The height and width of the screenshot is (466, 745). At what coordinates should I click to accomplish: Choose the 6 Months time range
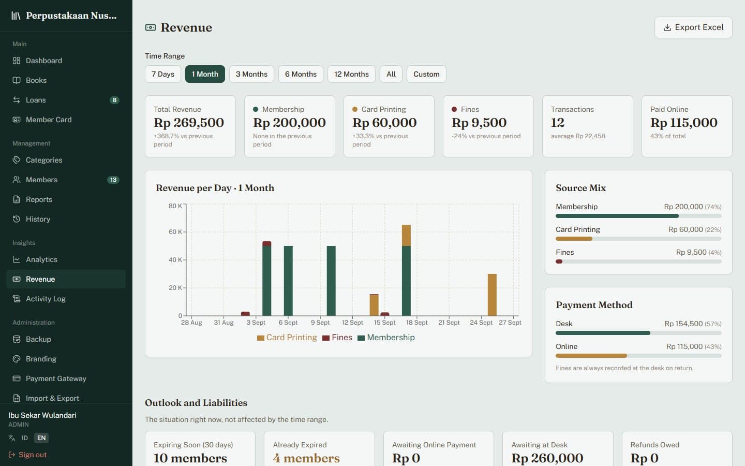click(301, 74)
